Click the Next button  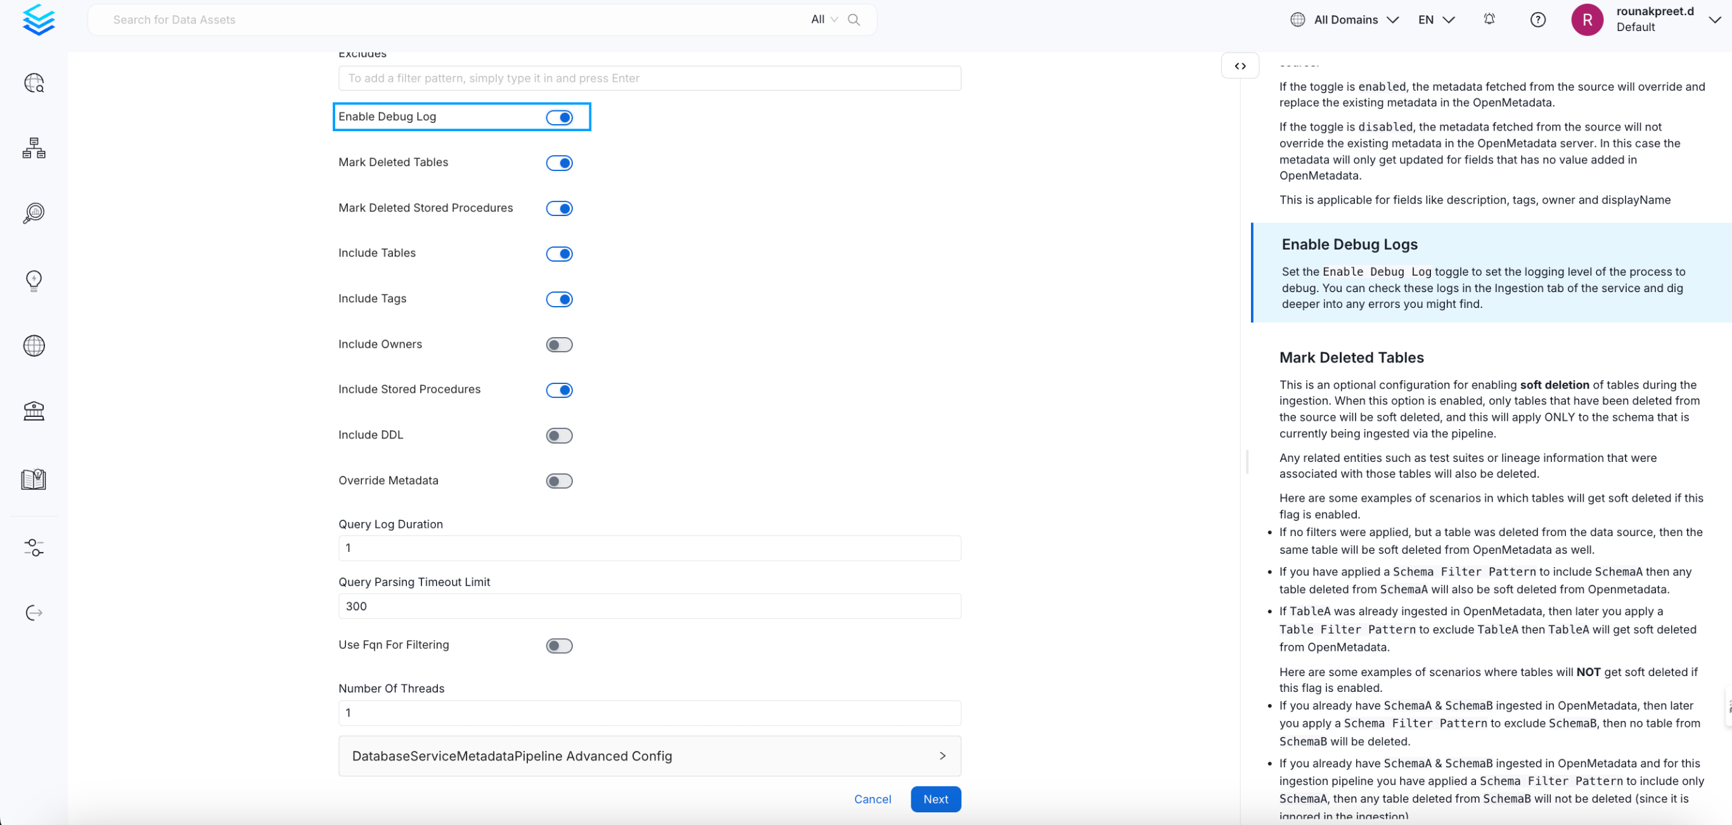coord(935,799)
